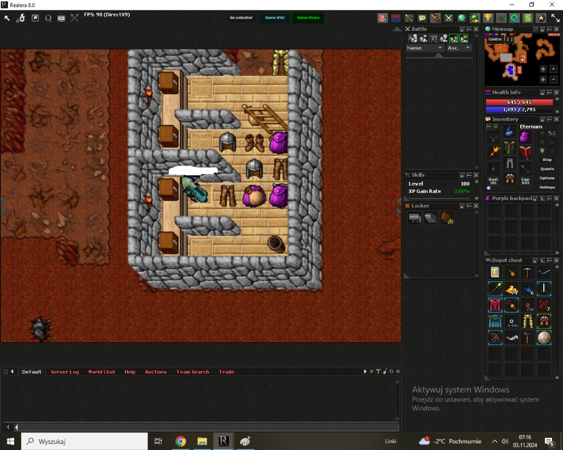Viewport: 563px width, 450px height.
Task: Open the green chart analytics toolbar icon
Action: (501, 18)
